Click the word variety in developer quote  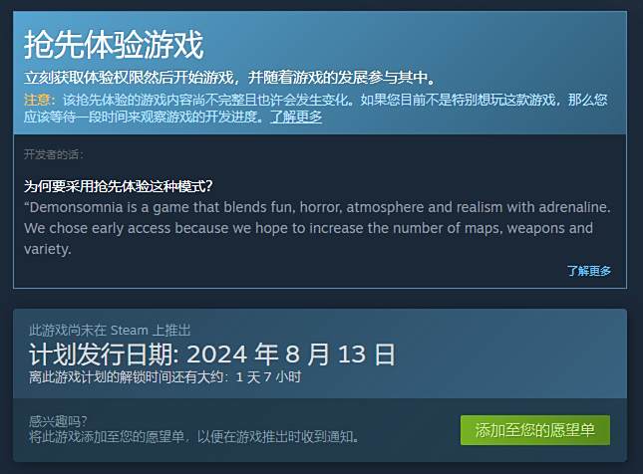[47, 249]
